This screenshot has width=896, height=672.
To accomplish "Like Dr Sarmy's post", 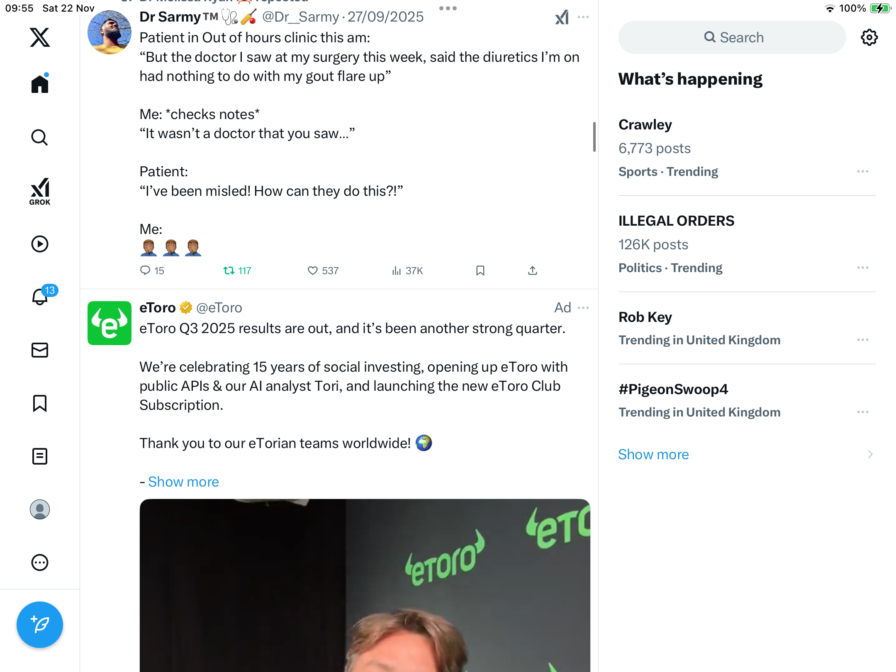I will click(313, 271).
